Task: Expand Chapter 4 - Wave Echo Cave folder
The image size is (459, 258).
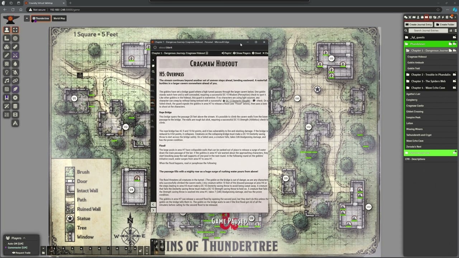Action: [x=431, y=87]
